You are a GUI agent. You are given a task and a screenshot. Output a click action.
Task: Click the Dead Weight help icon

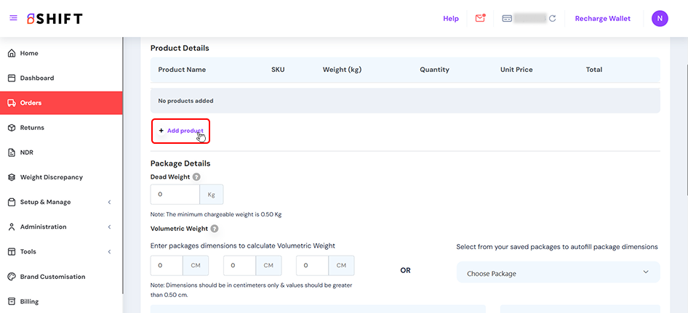[x=197, y=176]
